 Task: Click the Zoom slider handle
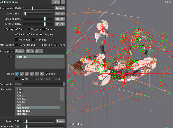point(25,14)
